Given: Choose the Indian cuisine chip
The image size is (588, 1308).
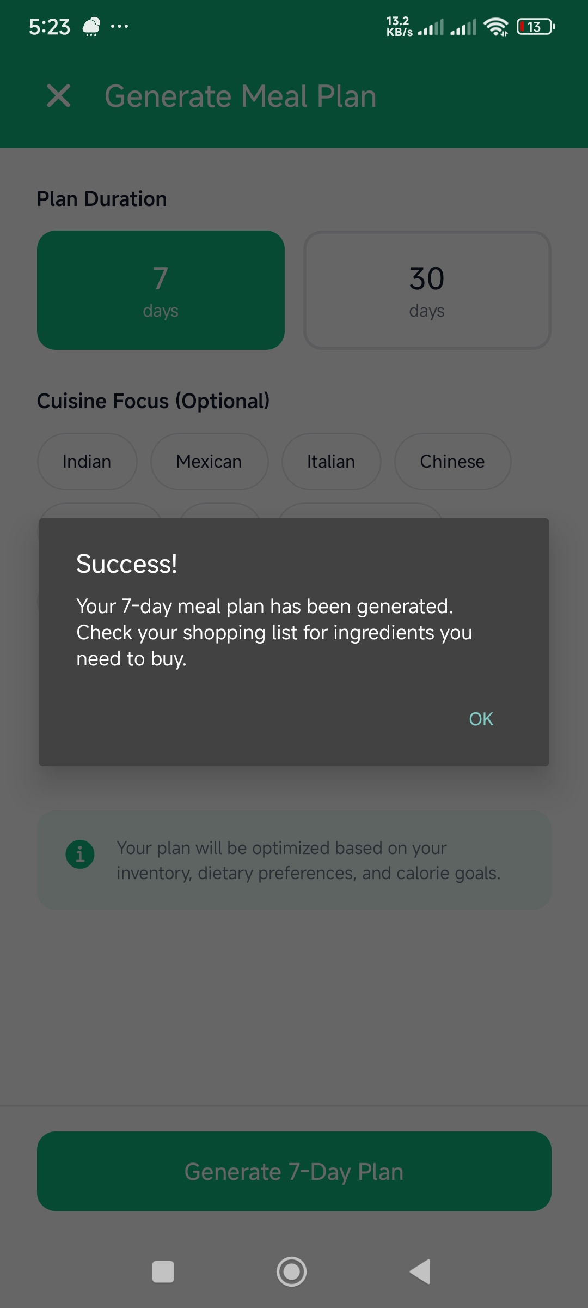Looking at the screenshot, I should 87,461.
